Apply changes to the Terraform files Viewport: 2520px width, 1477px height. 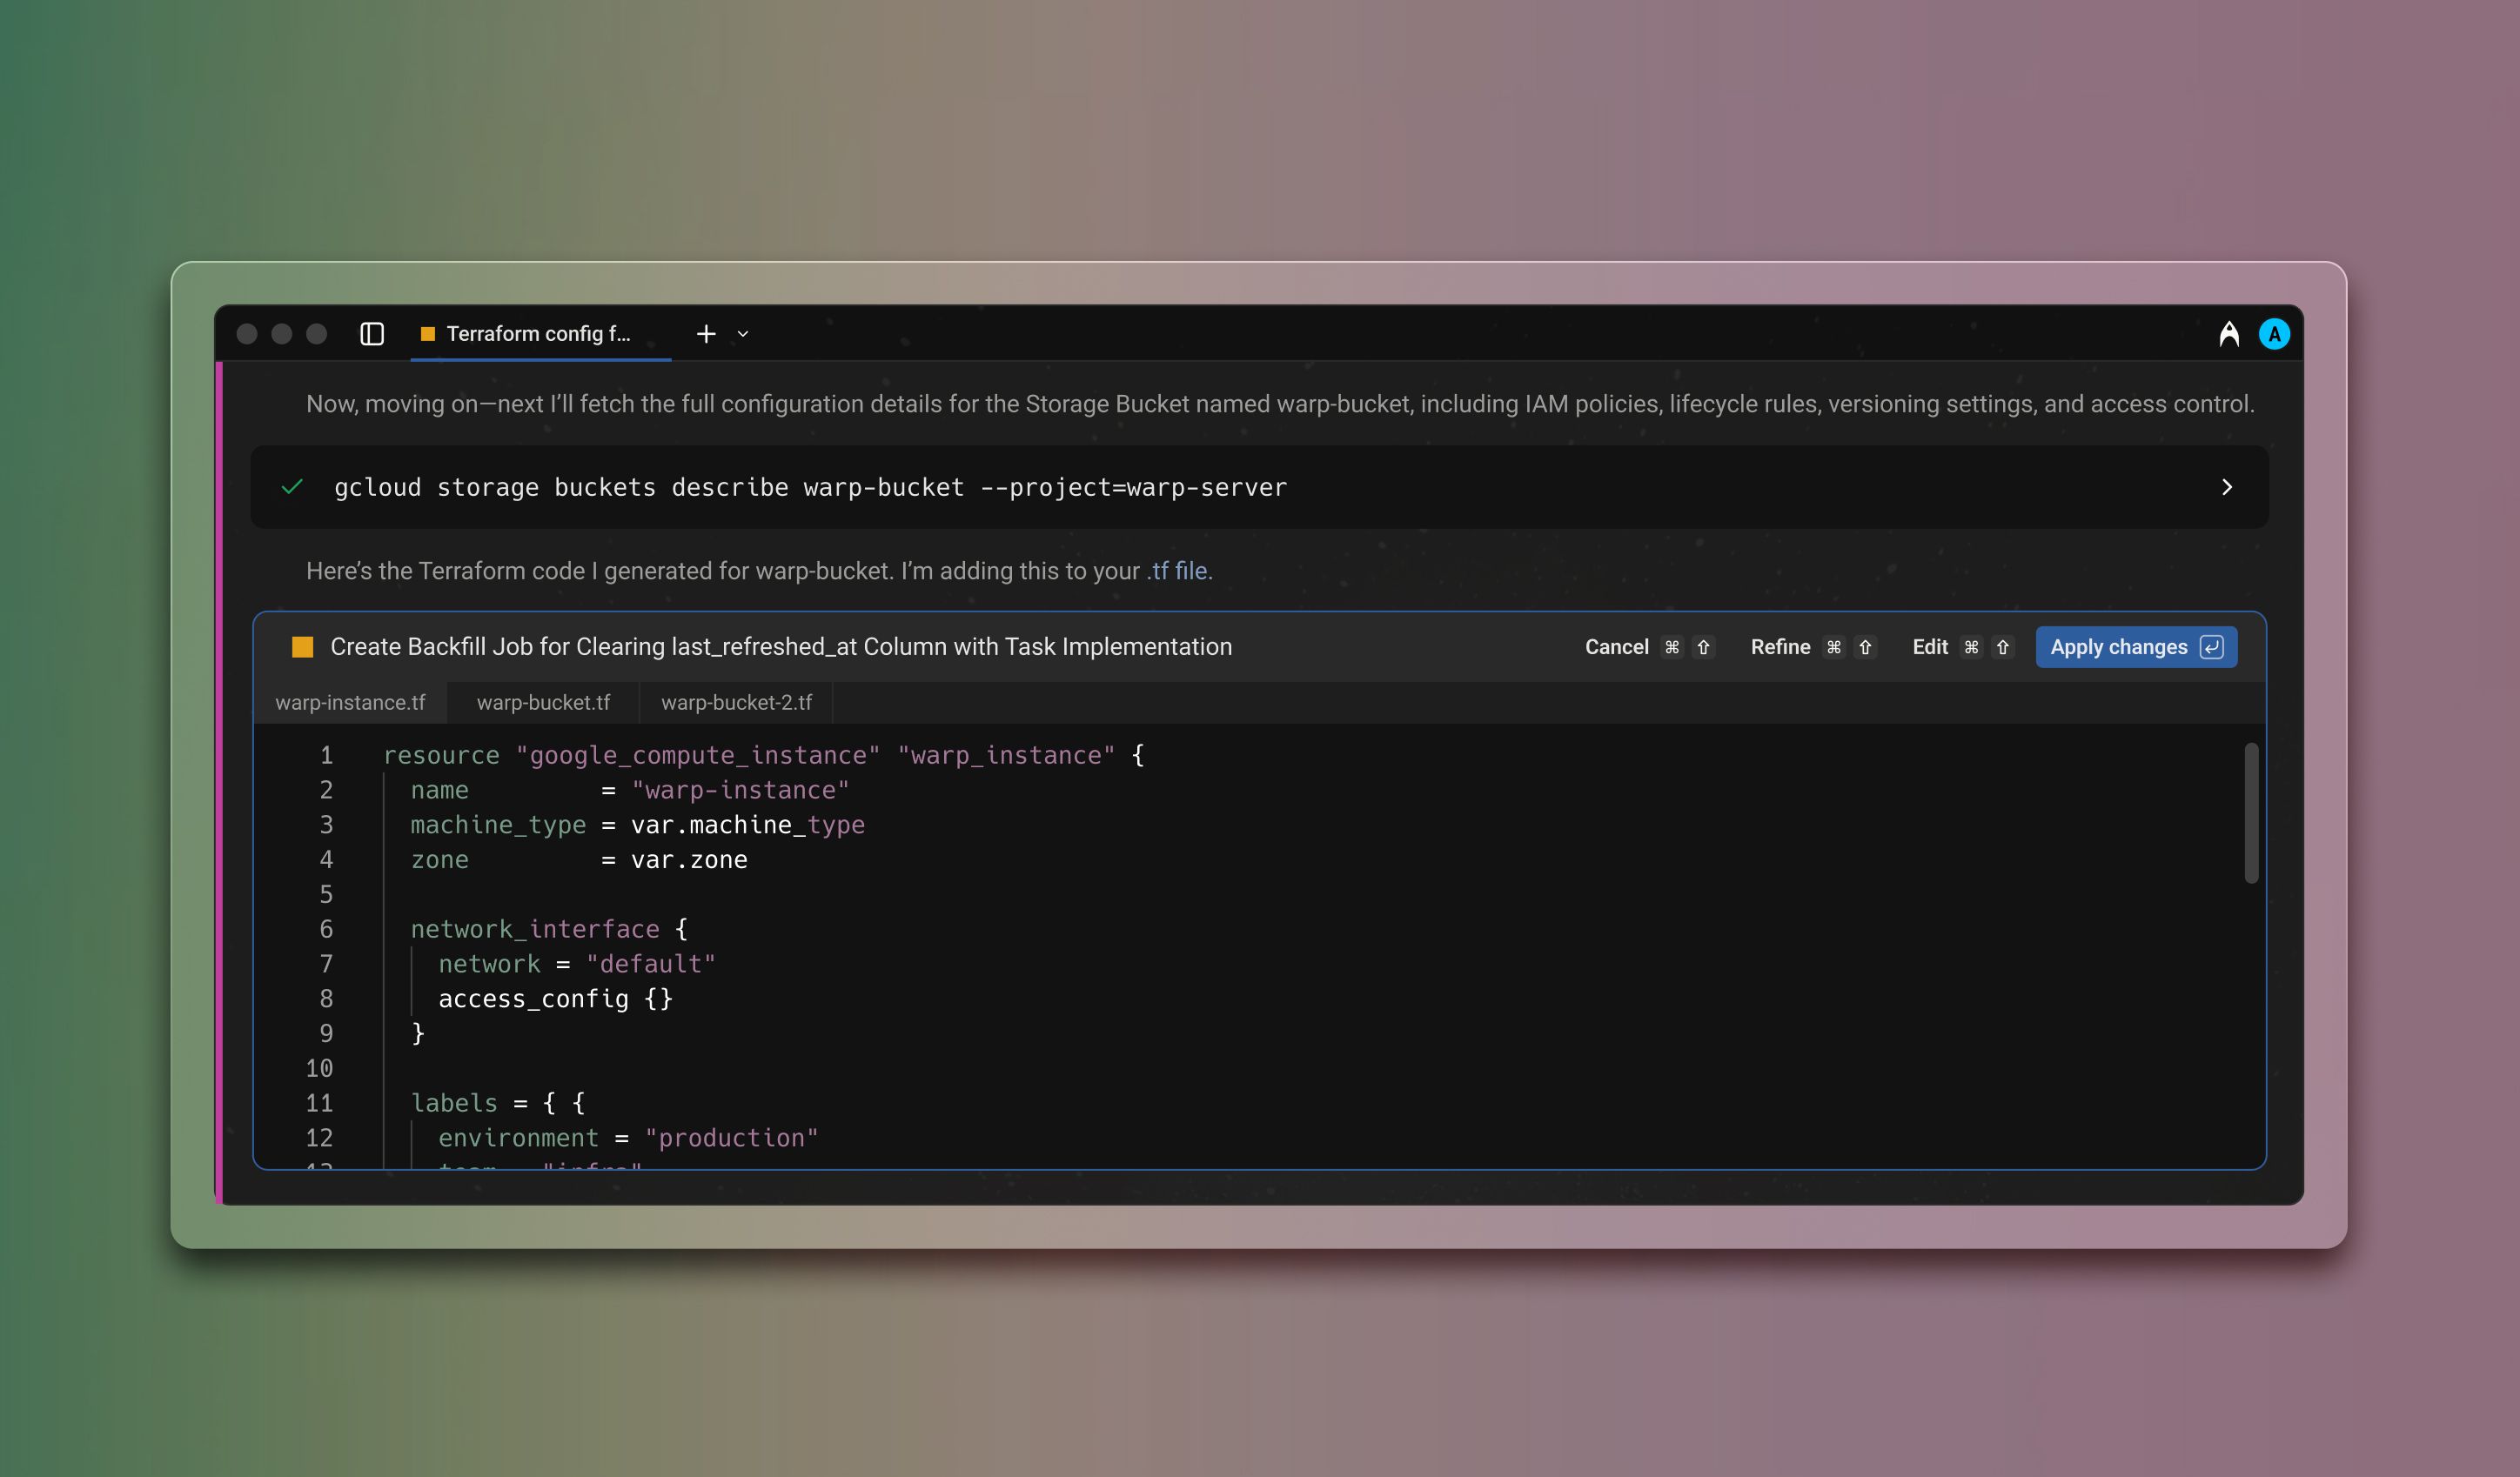pyautogui.click(x=2118, y=646)
